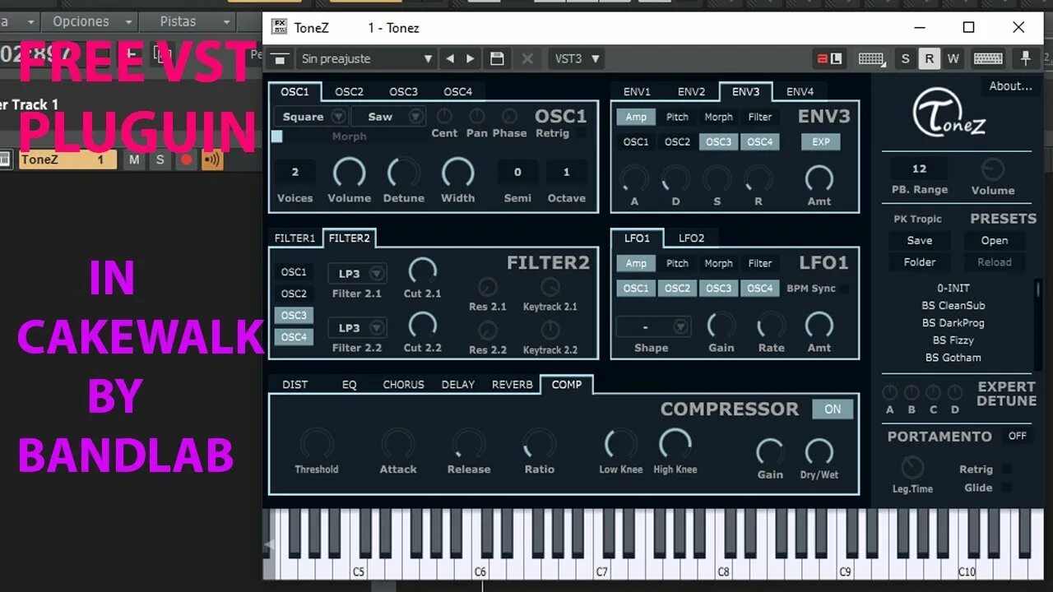Open the Saw waveform dropdown in OSC1
The width and height of the screenshot is (1053, 592).
tap(389, 117)
